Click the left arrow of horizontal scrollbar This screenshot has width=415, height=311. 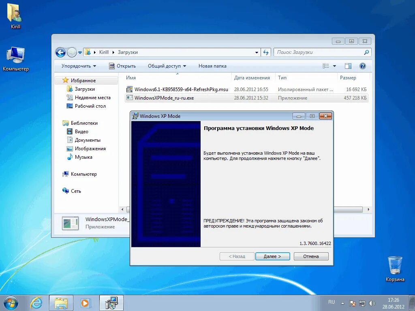(122, 209)
